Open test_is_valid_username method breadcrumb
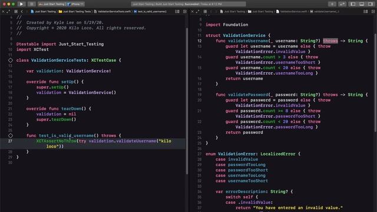 pos(150,11)
